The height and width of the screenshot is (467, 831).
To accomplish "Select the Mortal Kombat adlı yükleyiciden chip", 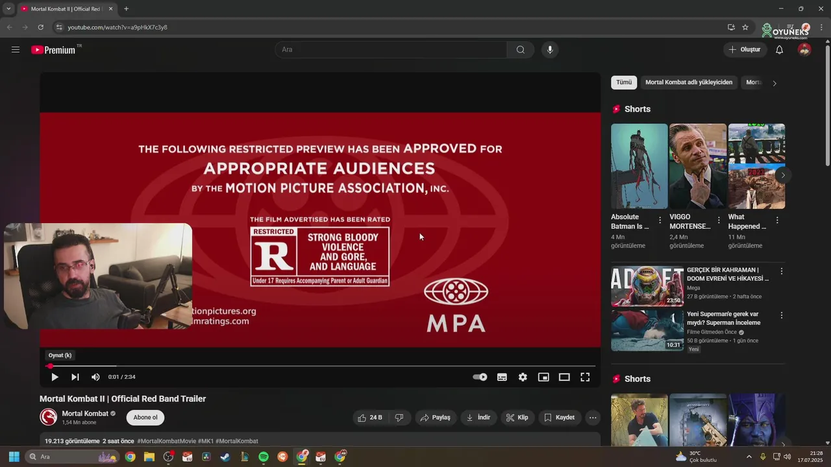I will point(689,82).
